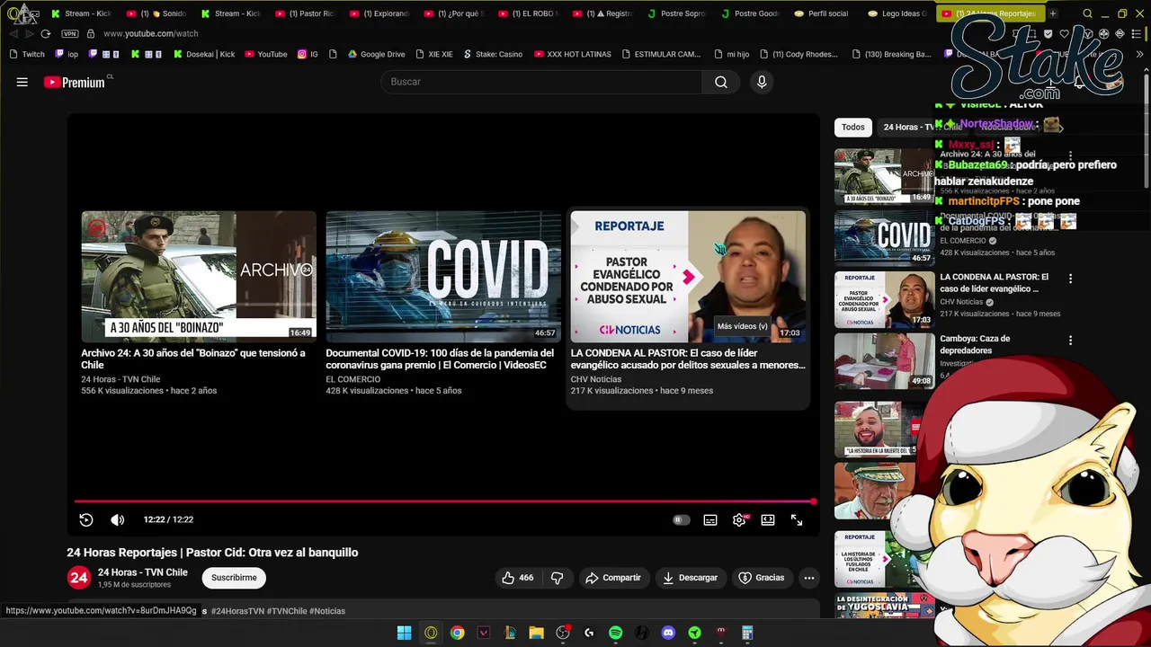
Task: Replay the video with the replay button
Action: [86, 519]
